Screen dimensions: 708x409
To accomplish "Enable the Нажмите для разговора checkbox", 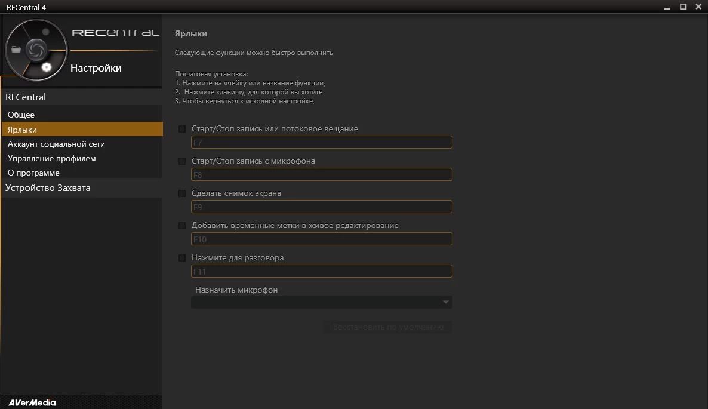I will pos(182,258).
